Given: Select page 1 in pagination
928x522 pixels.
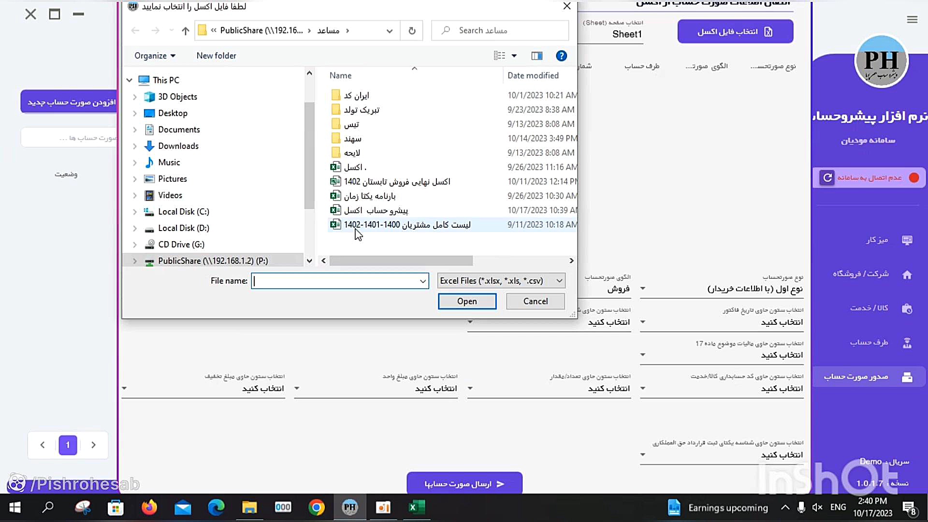Looking at the screenshot, I should point(68,445).
